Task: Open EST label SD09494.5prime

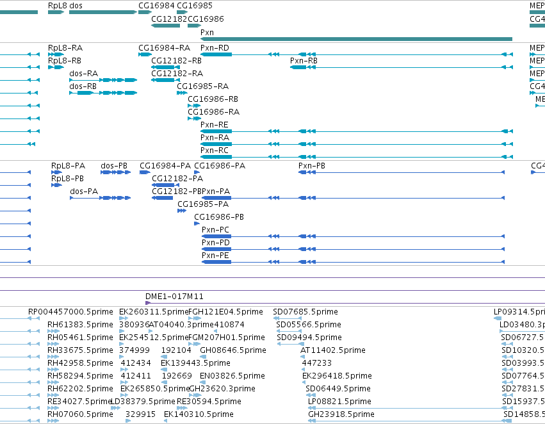Action: (309, 338)
